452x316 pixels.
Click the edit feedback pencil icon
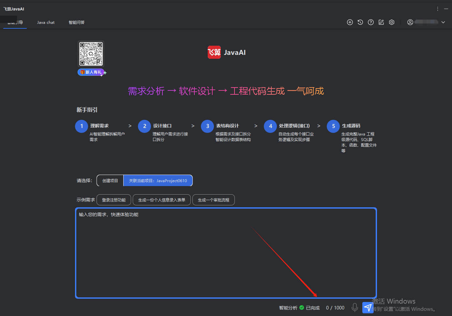click(381, 22)
